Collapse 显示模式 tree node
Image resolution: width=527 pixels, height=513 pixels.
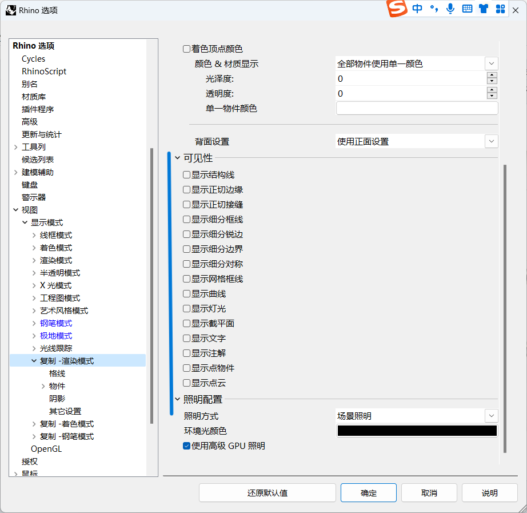click(x=25, y=222)
